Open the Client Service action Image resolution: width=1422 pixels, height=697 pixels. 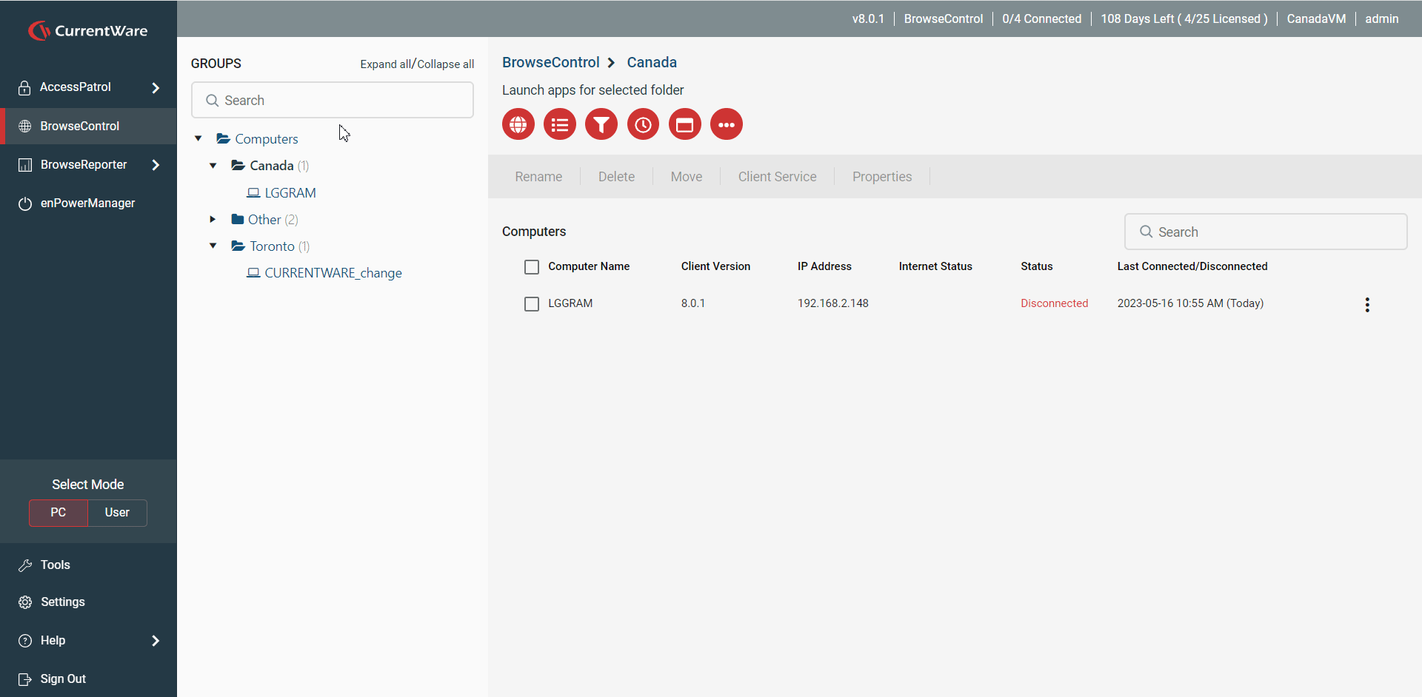pos(777,177)
